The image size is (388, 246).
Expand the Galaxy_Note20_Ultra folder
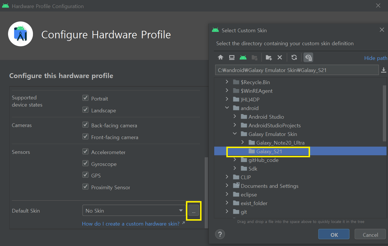pos(242,142)
